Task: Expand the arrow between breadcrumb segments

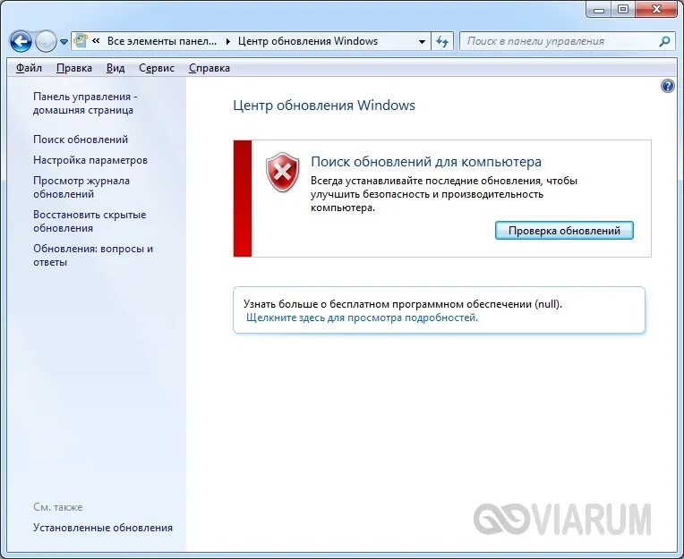Action: [x=227, y=42]
